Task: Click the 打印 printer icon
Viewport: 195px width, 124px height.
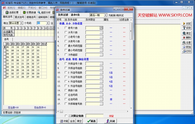Action: [x=184, y=51]
